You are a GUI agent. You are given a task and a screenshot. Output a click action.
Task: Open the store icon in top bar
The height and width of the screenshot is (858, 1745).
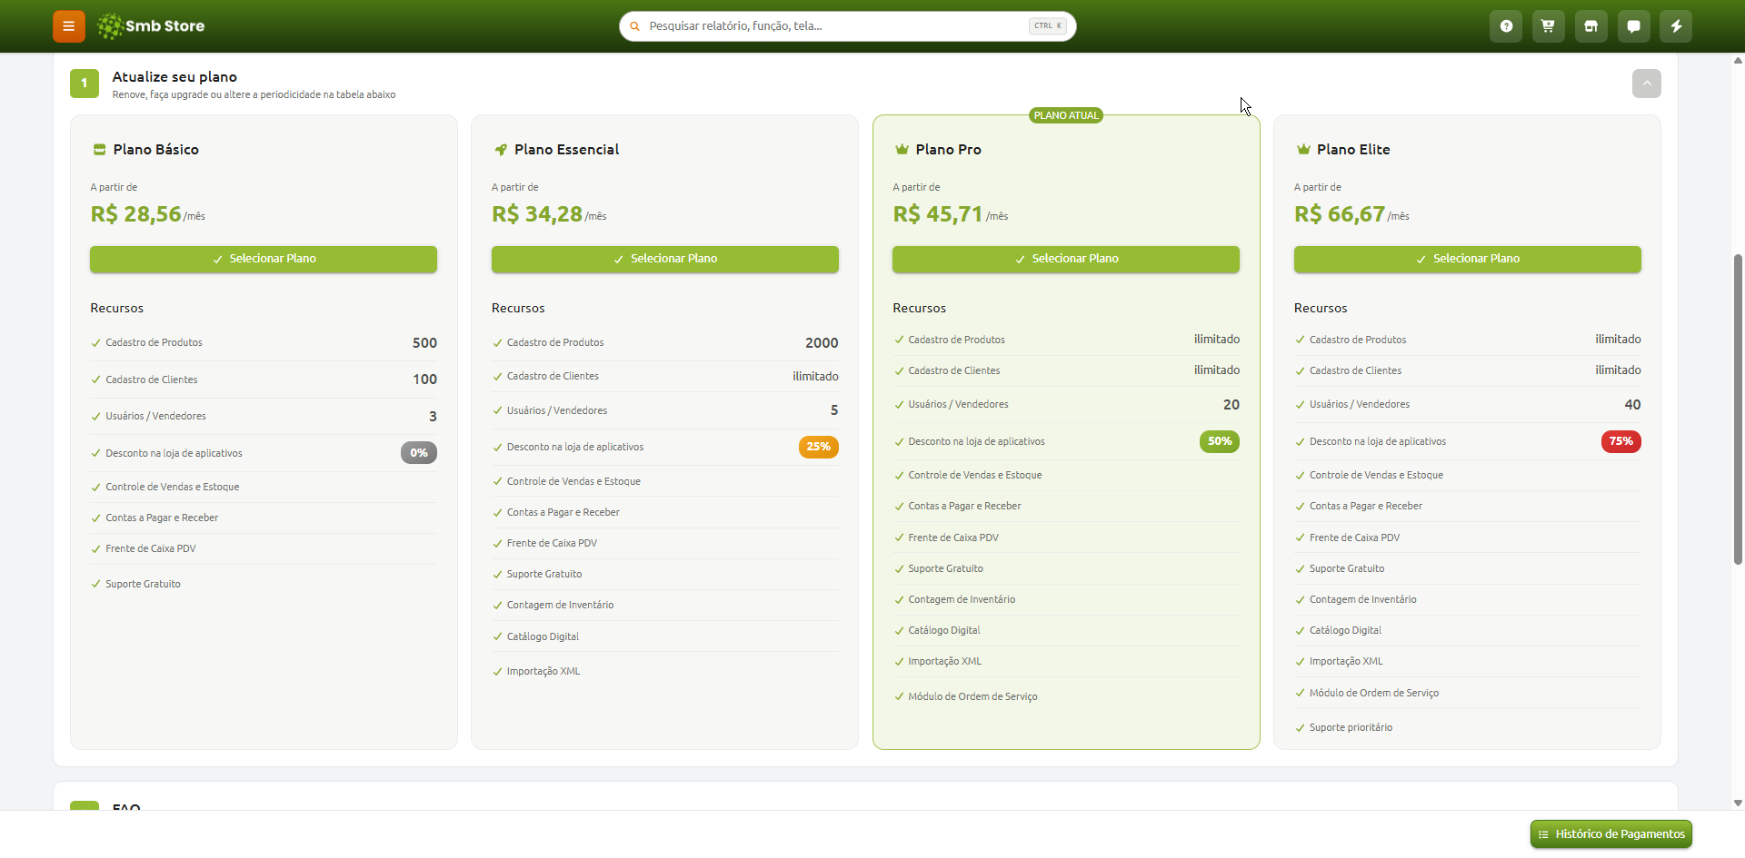click(1590, 26)
